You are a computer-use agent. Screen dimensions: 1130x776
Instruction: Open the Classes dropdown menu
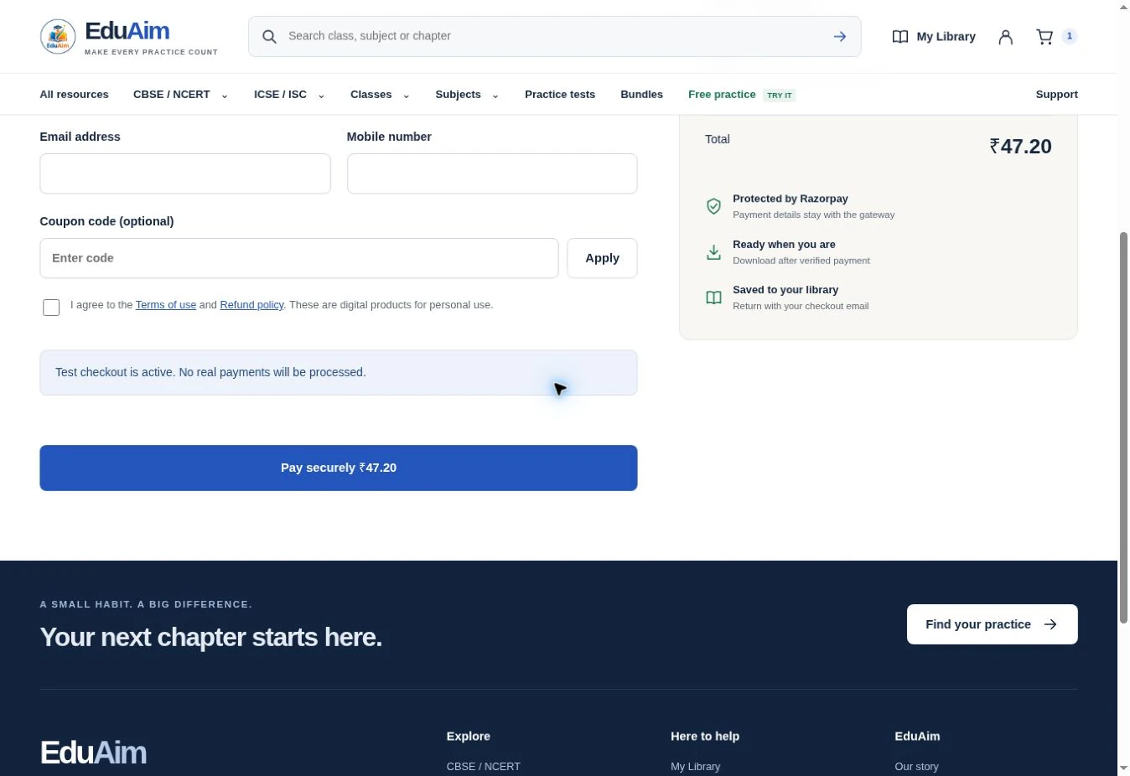click(380, 95)
